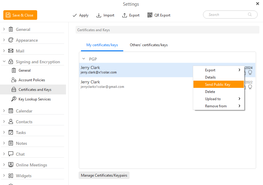Select Delete in the context menu

point(210,92)
